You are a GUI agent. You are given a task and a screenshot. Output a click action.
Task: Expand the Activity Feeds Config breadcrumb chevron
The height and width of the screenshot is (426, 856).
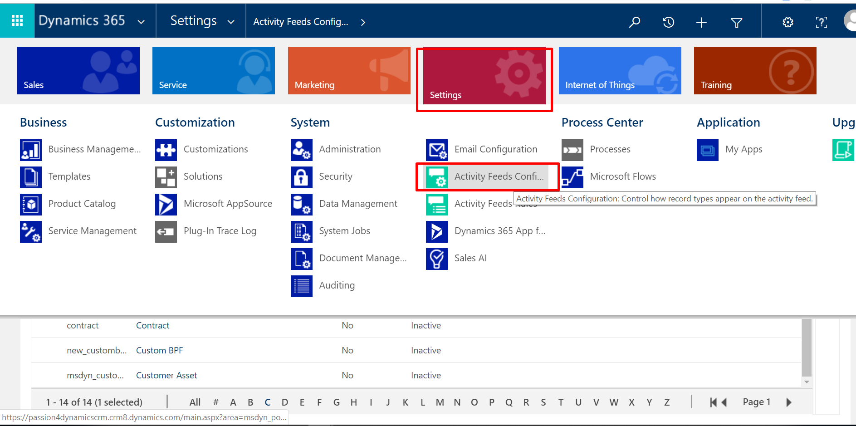click(363, 22)
